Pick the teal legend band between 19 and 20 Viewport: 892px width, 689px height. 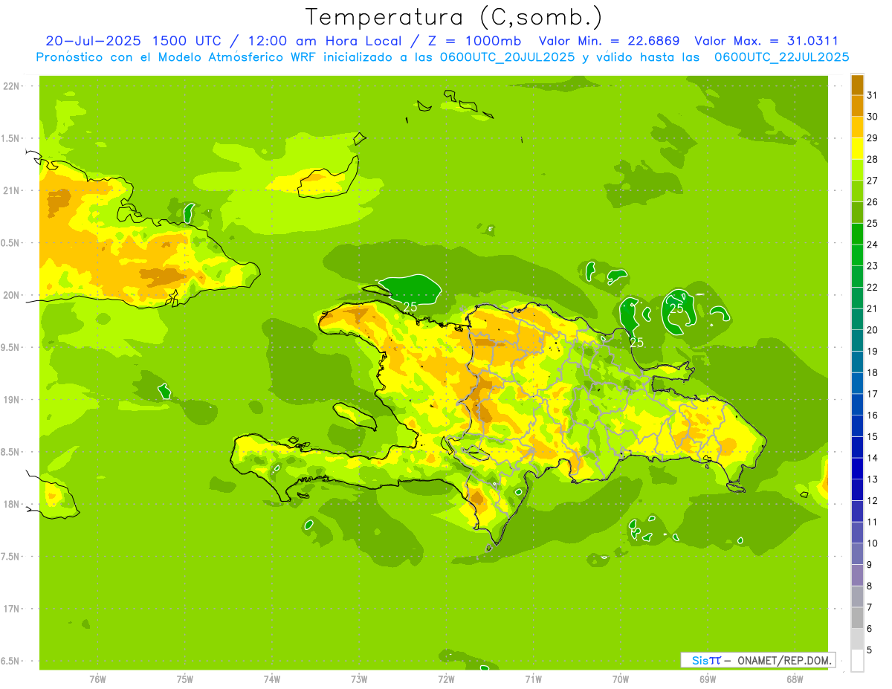click(857, 340)
